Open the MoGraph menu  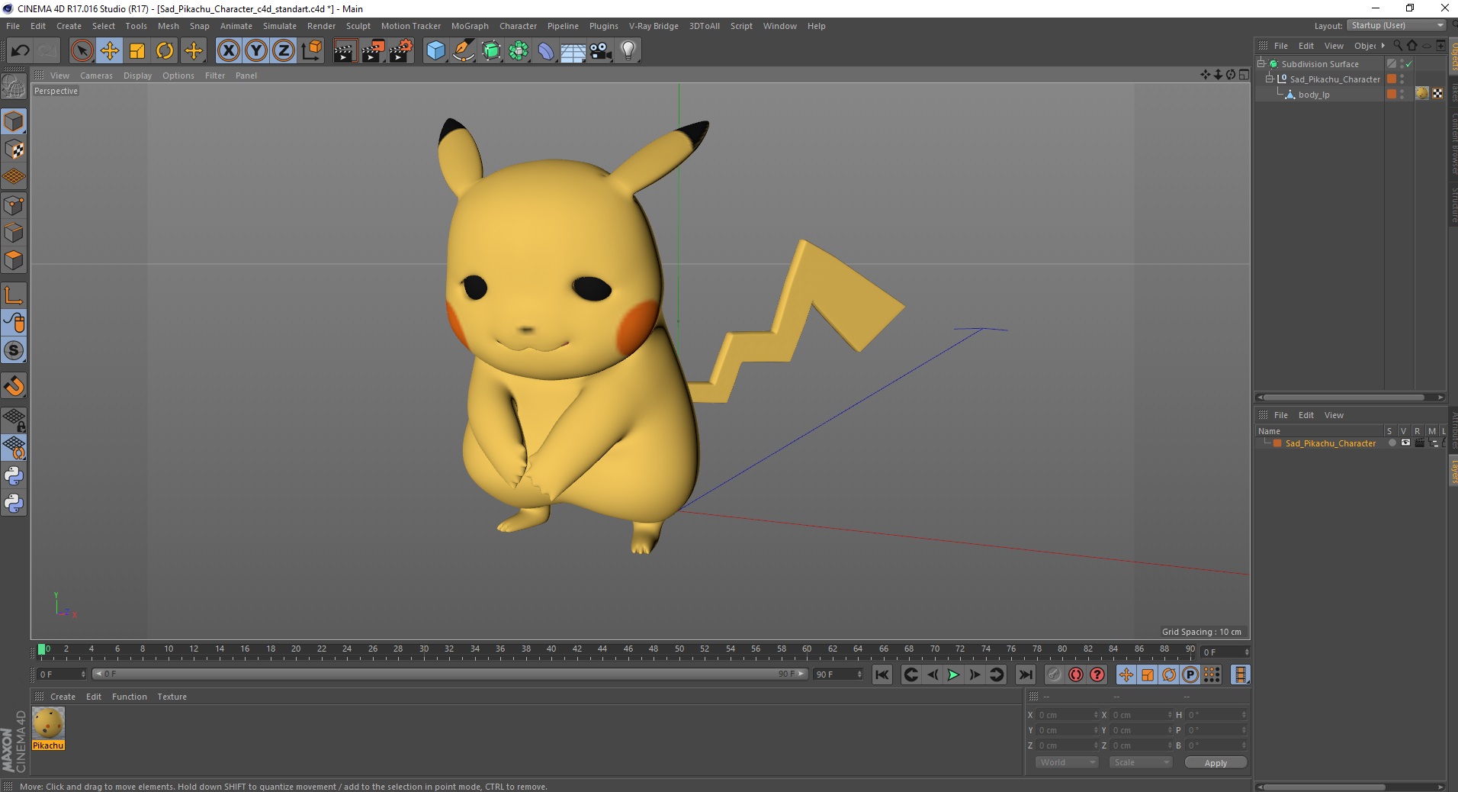[470, 26]
